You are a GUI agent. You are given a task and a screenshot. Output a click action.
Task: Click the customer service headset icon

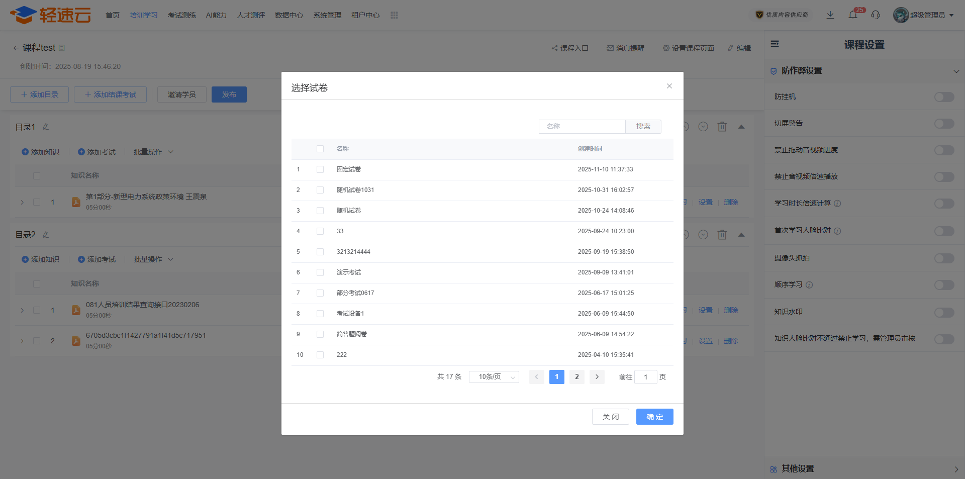[x=876, y=15]
